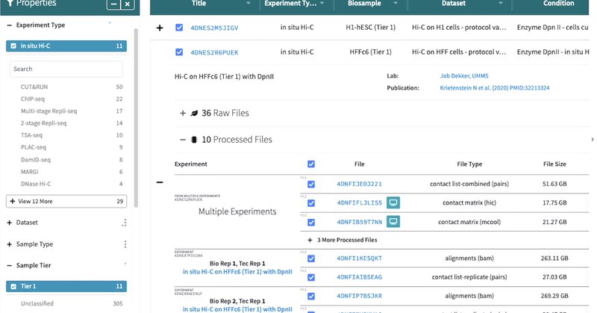This screenshot has width=597, height=313.
Task: Click the Search field in Experiment Type
Action: pyautogui.click(x=66, y=69)
